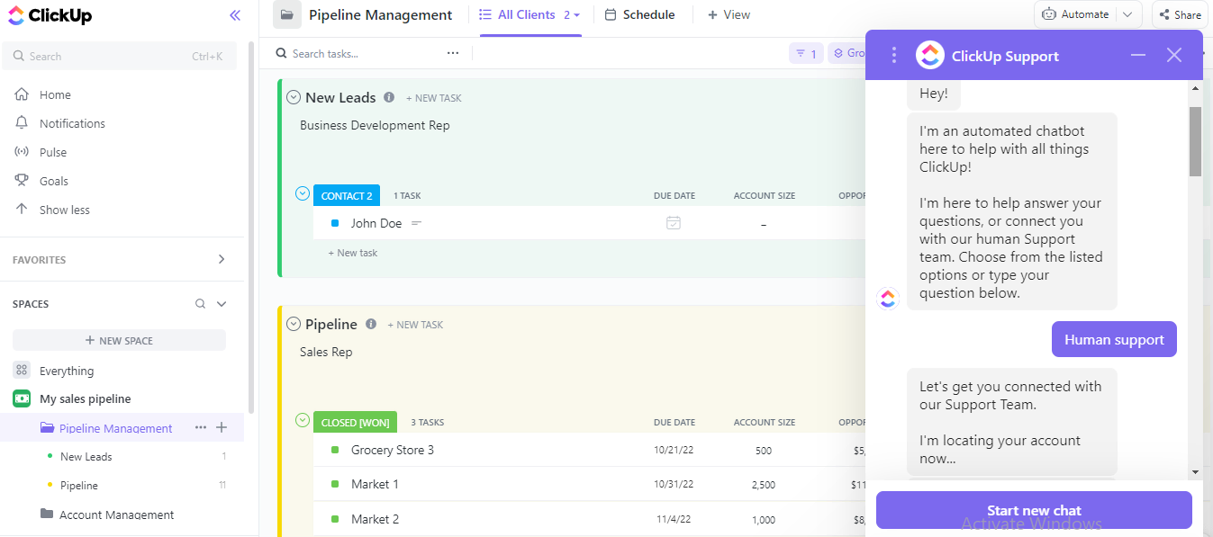Click the Share button
1213x537 pixels.
click(x=1181, y=14)
